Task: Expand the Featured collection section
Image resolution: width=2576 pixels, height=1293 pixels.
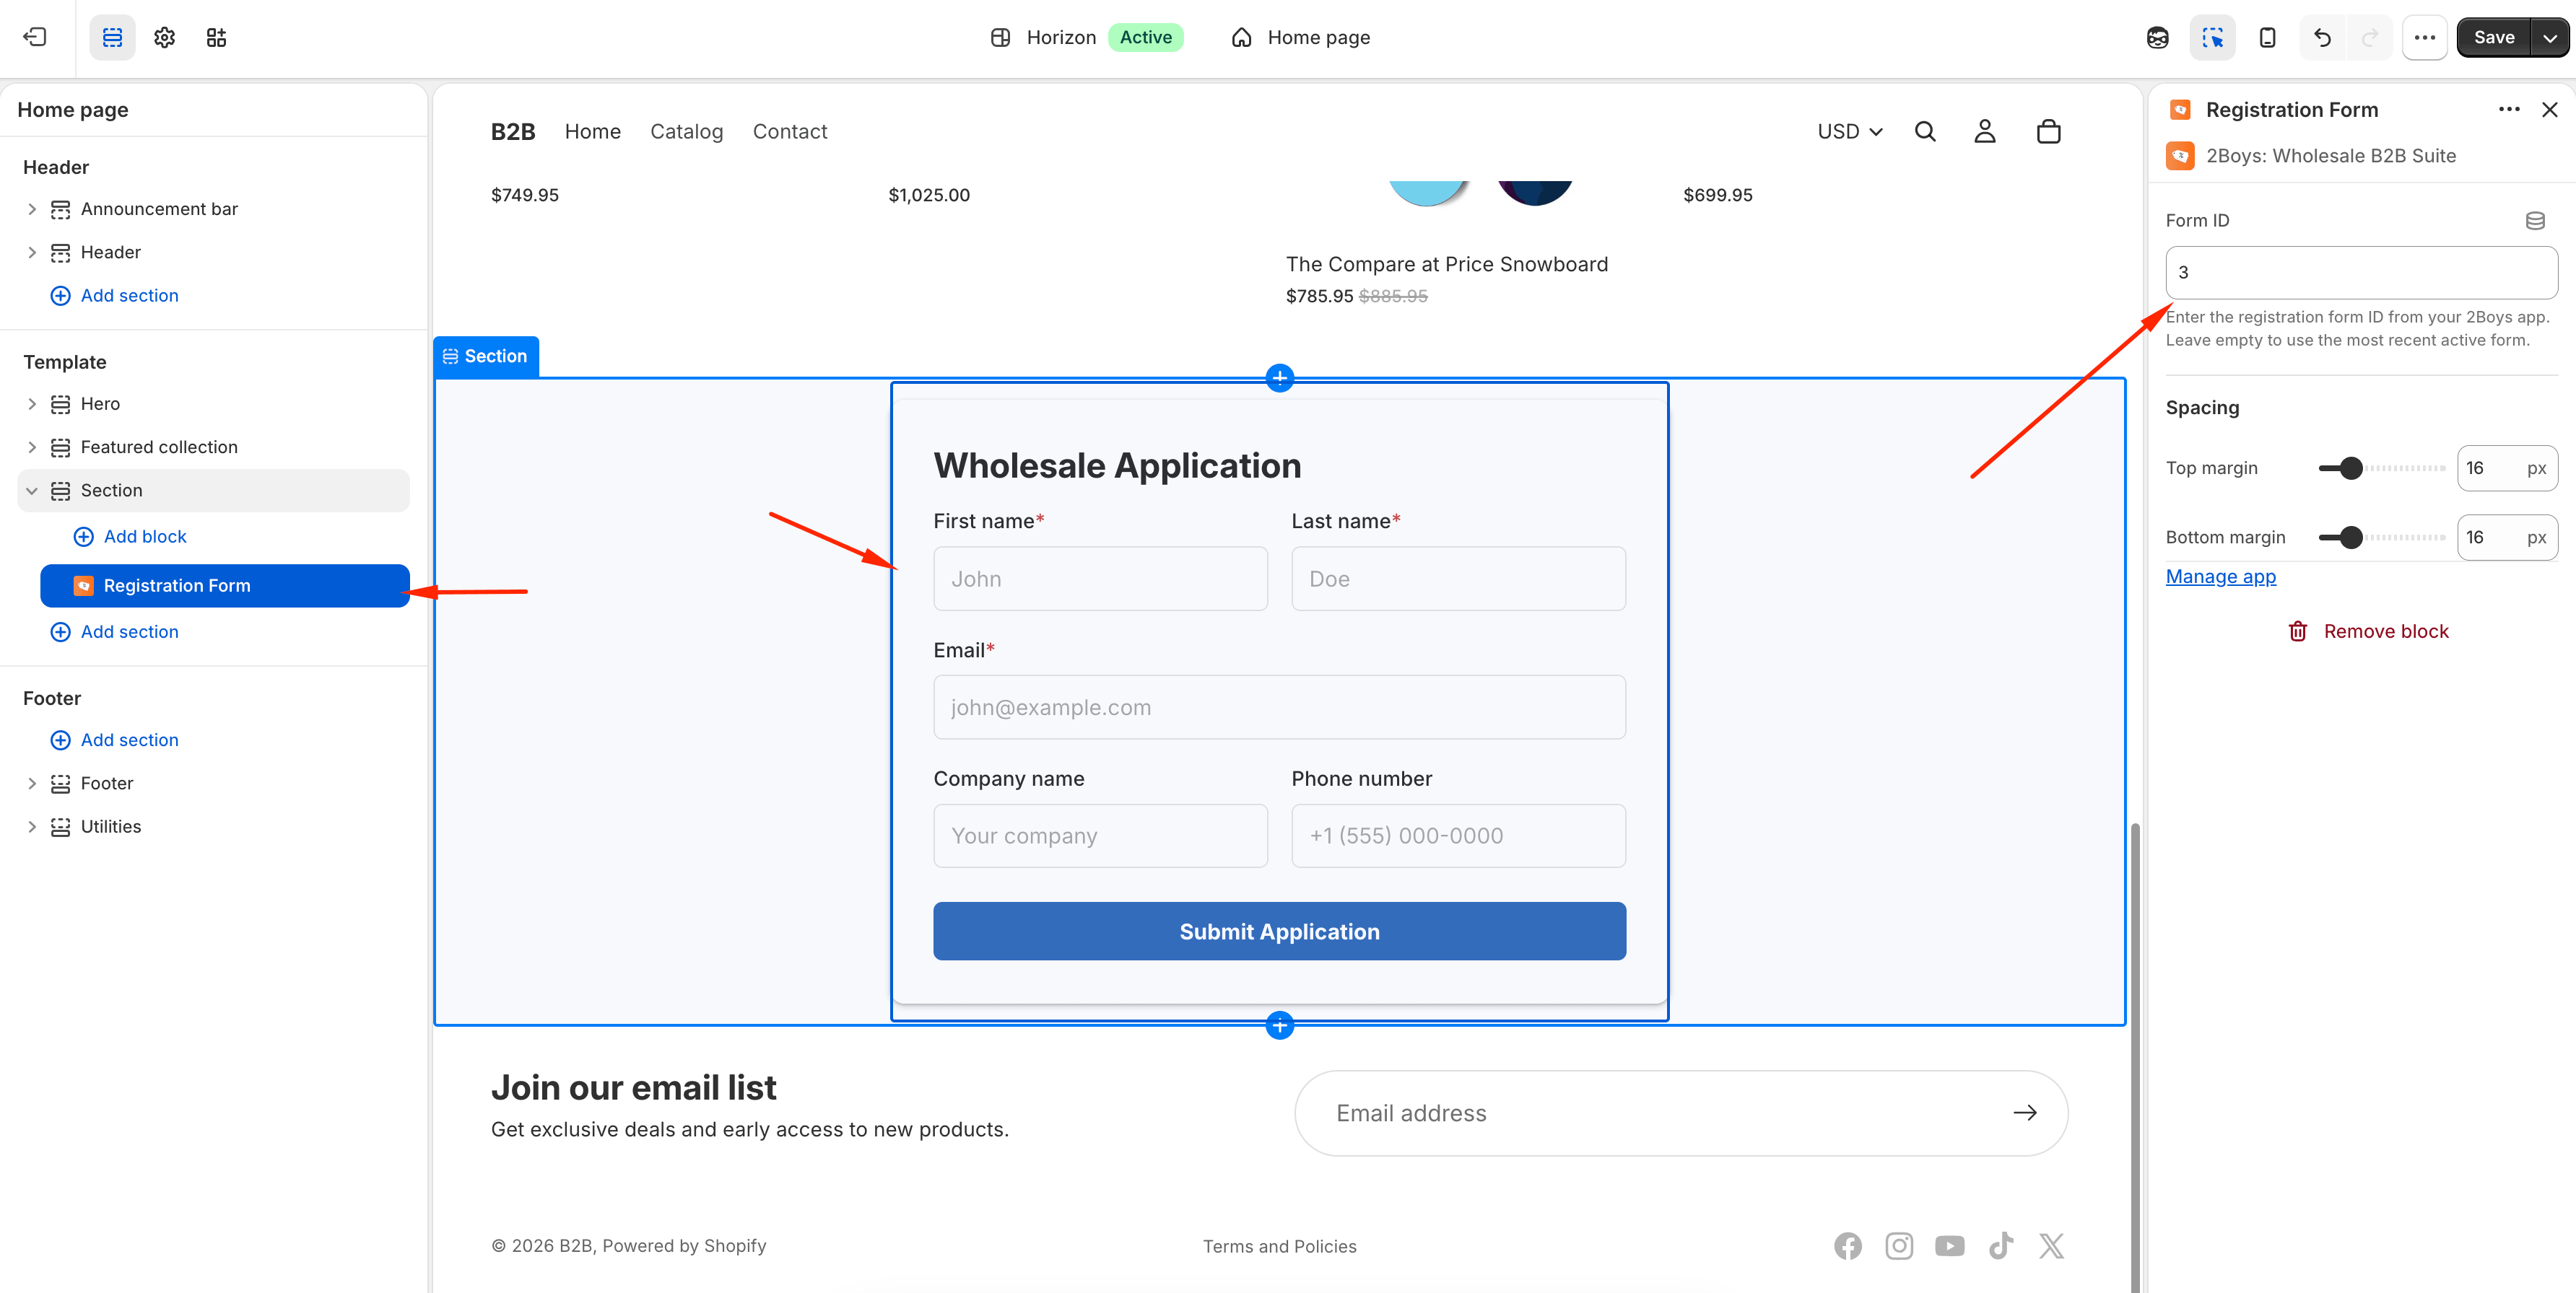Action: (32, 447)
